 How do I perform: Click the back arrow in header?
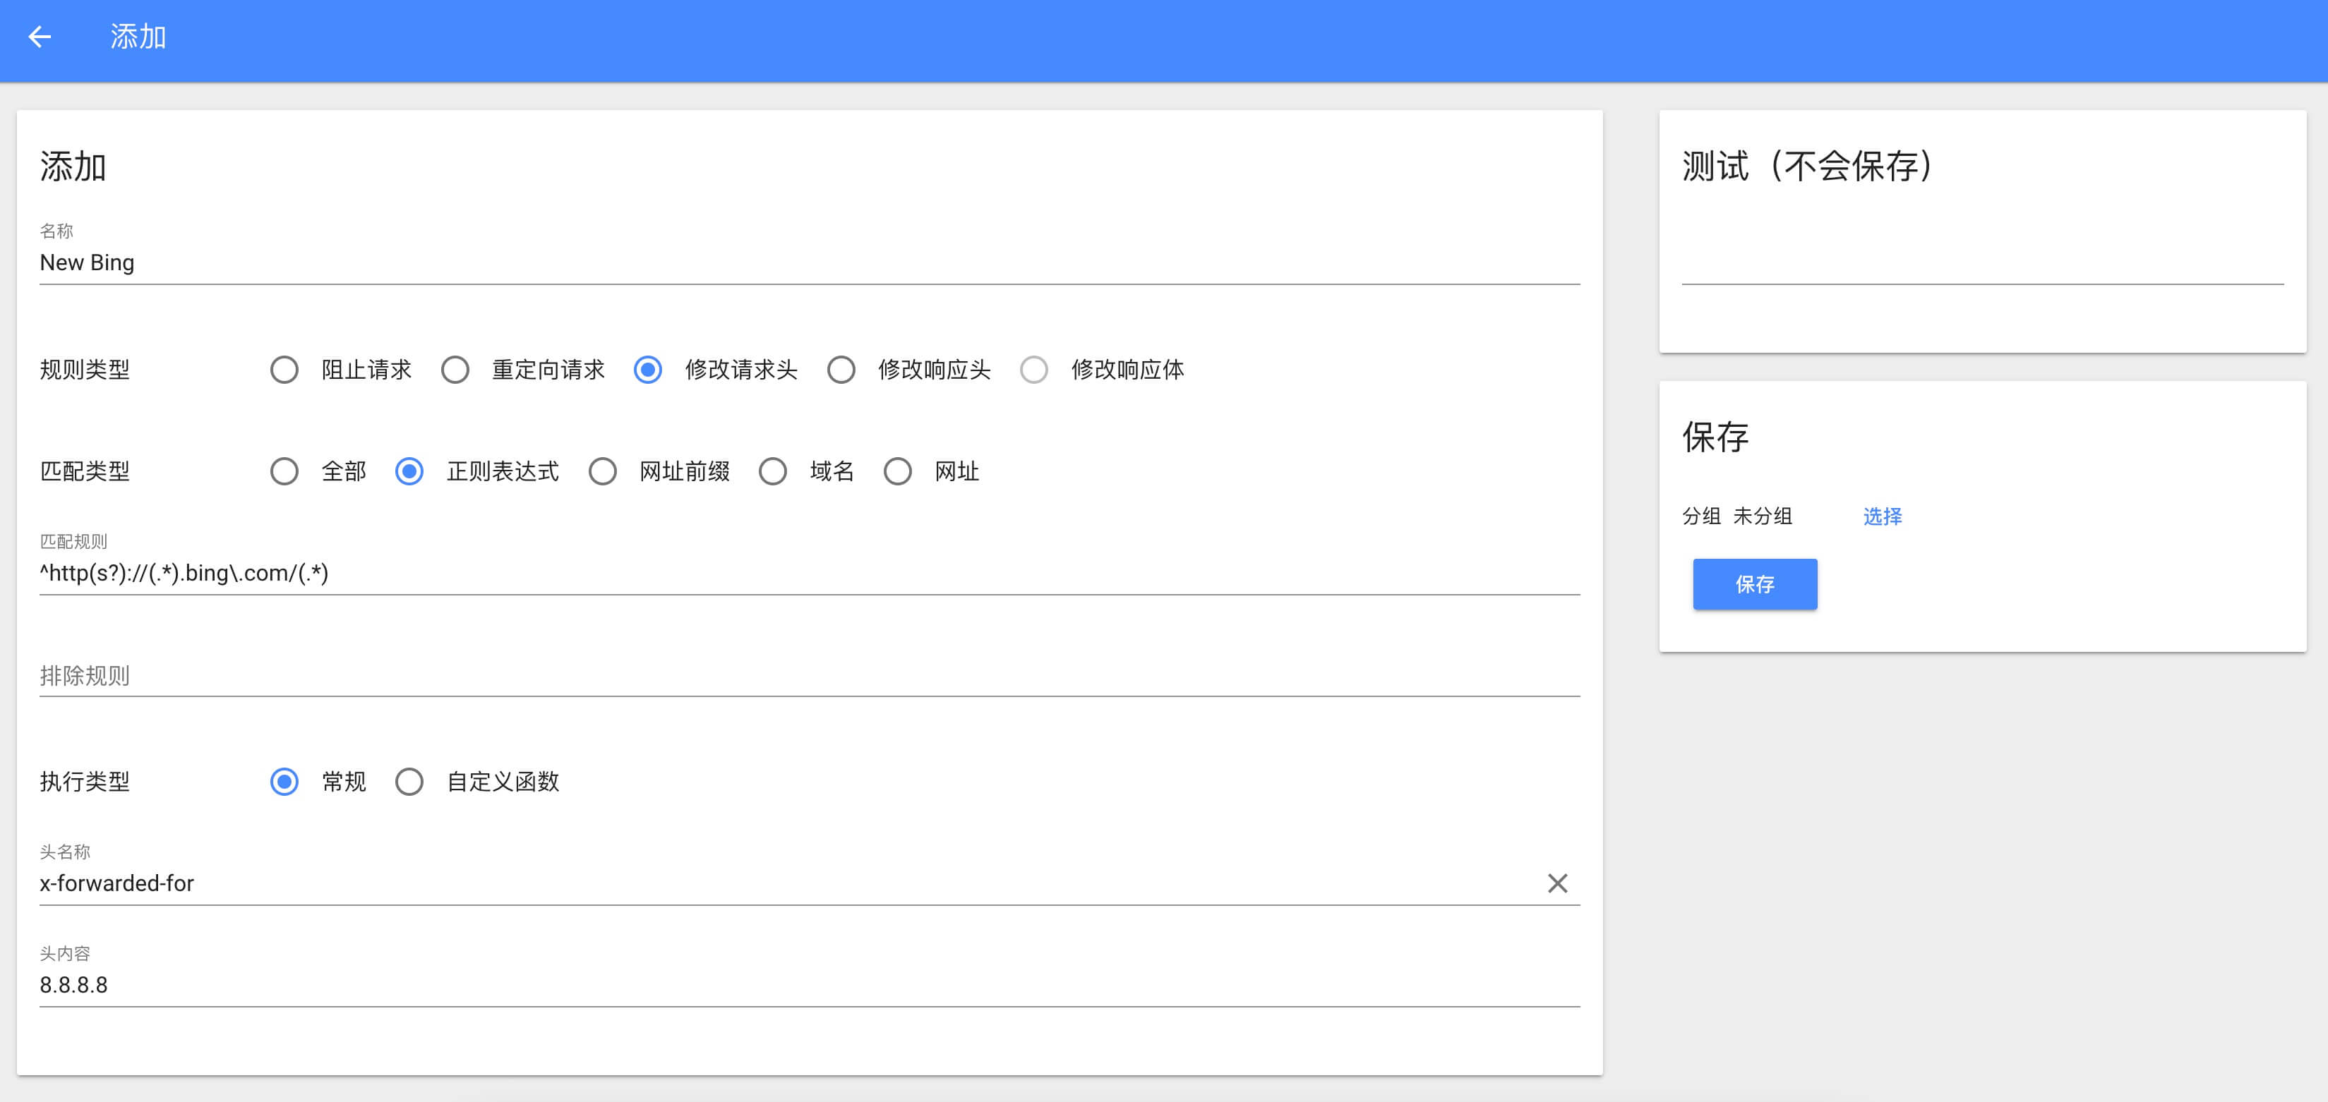pyautogui.click(x=40, y=37)
